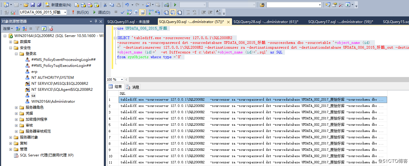Switch to the 结果 results tab

[115, 87]
